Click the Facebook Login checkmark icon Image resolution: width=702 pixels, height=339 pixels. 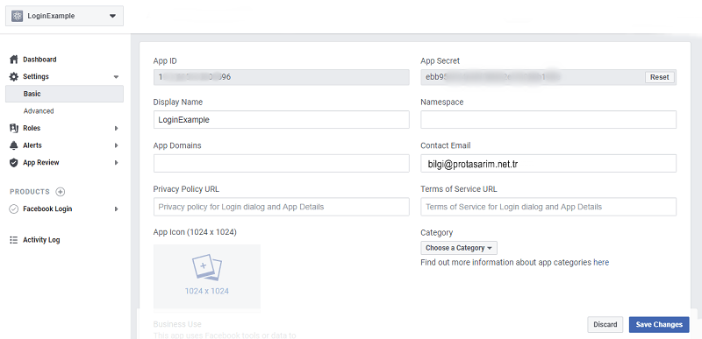[14, 209]
